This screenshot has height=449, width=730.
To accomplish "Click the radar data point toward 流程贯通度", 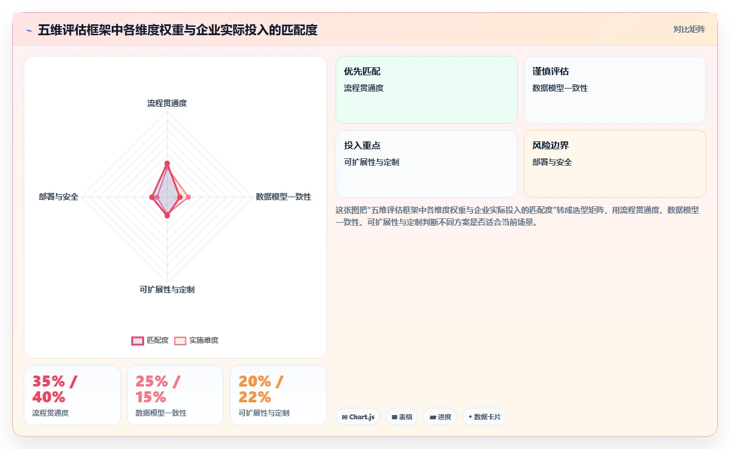I will (x=167, y=163).
